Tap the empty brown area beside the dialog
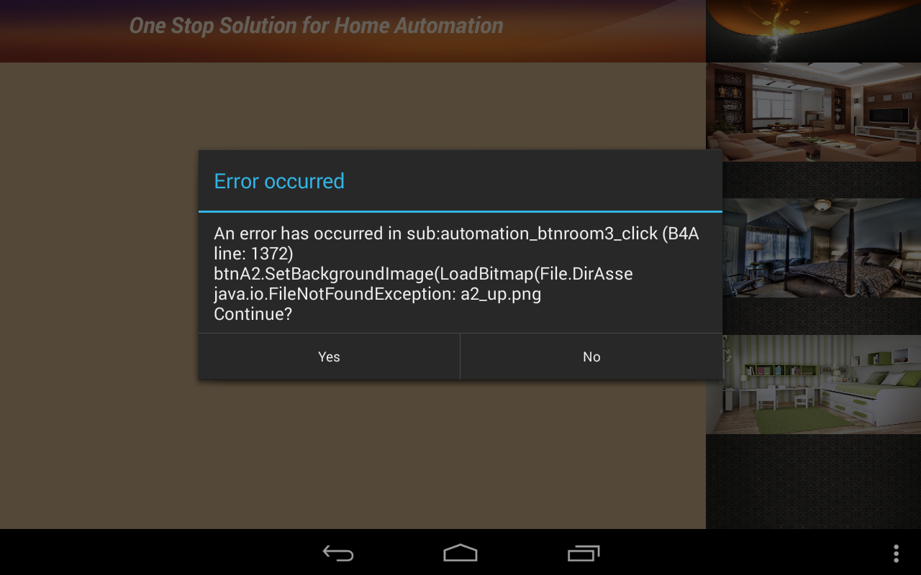This screenshot has width=921, height=575. click(x=99, y=287)
